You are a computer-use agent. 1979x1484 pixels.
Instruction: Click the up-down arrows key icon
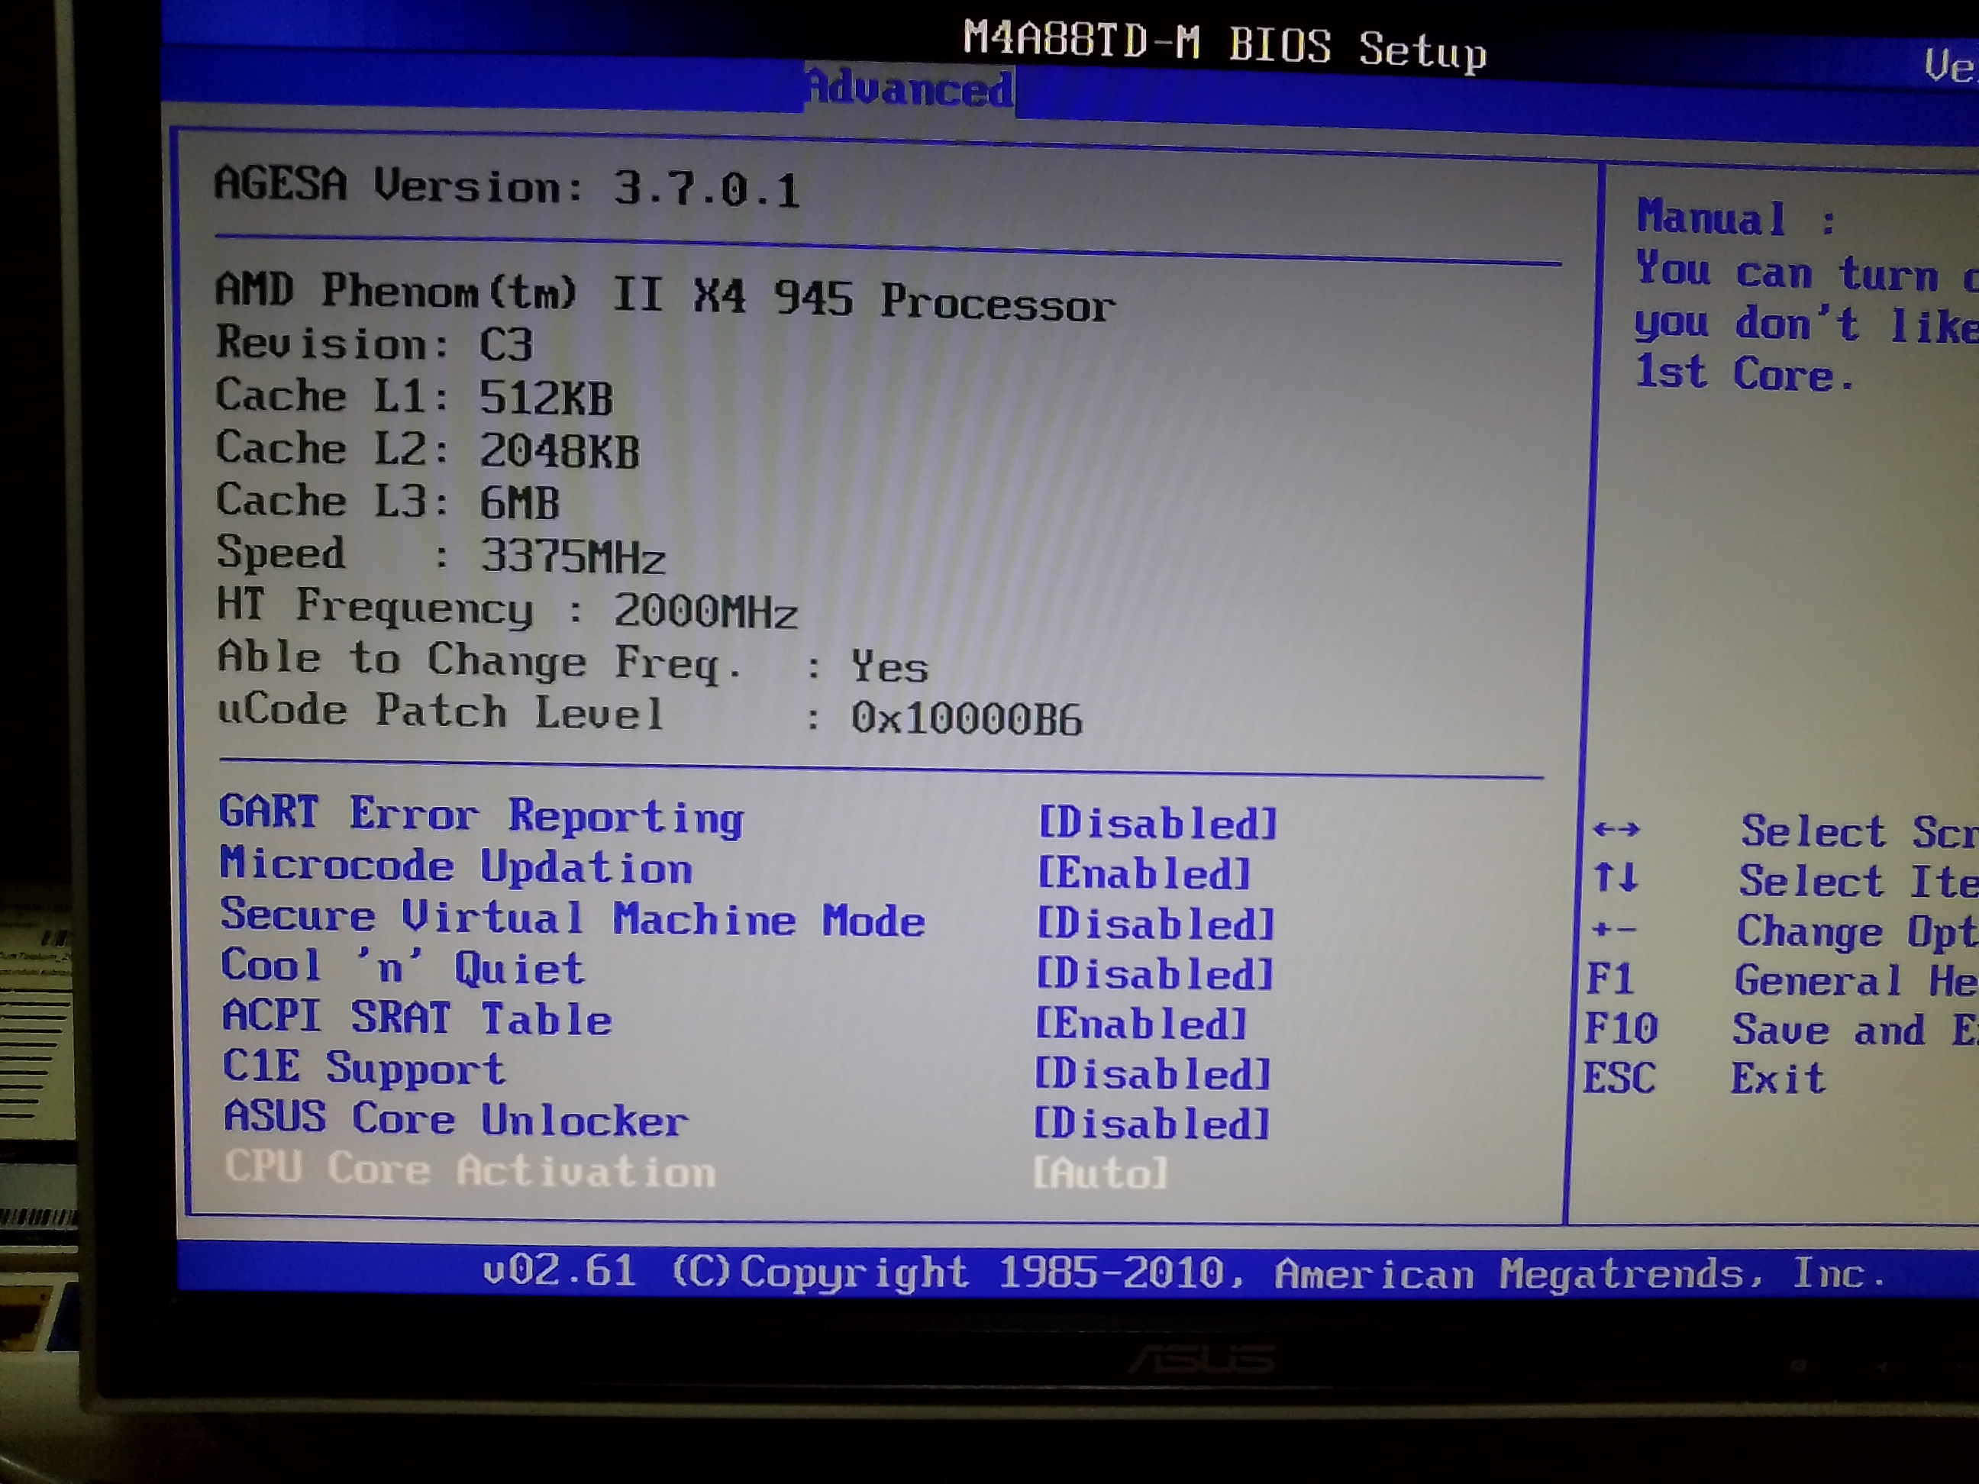[x=1615, y=878]
